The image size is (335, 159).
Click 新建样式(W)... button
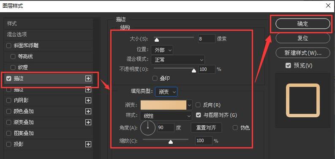coord(303,53)
